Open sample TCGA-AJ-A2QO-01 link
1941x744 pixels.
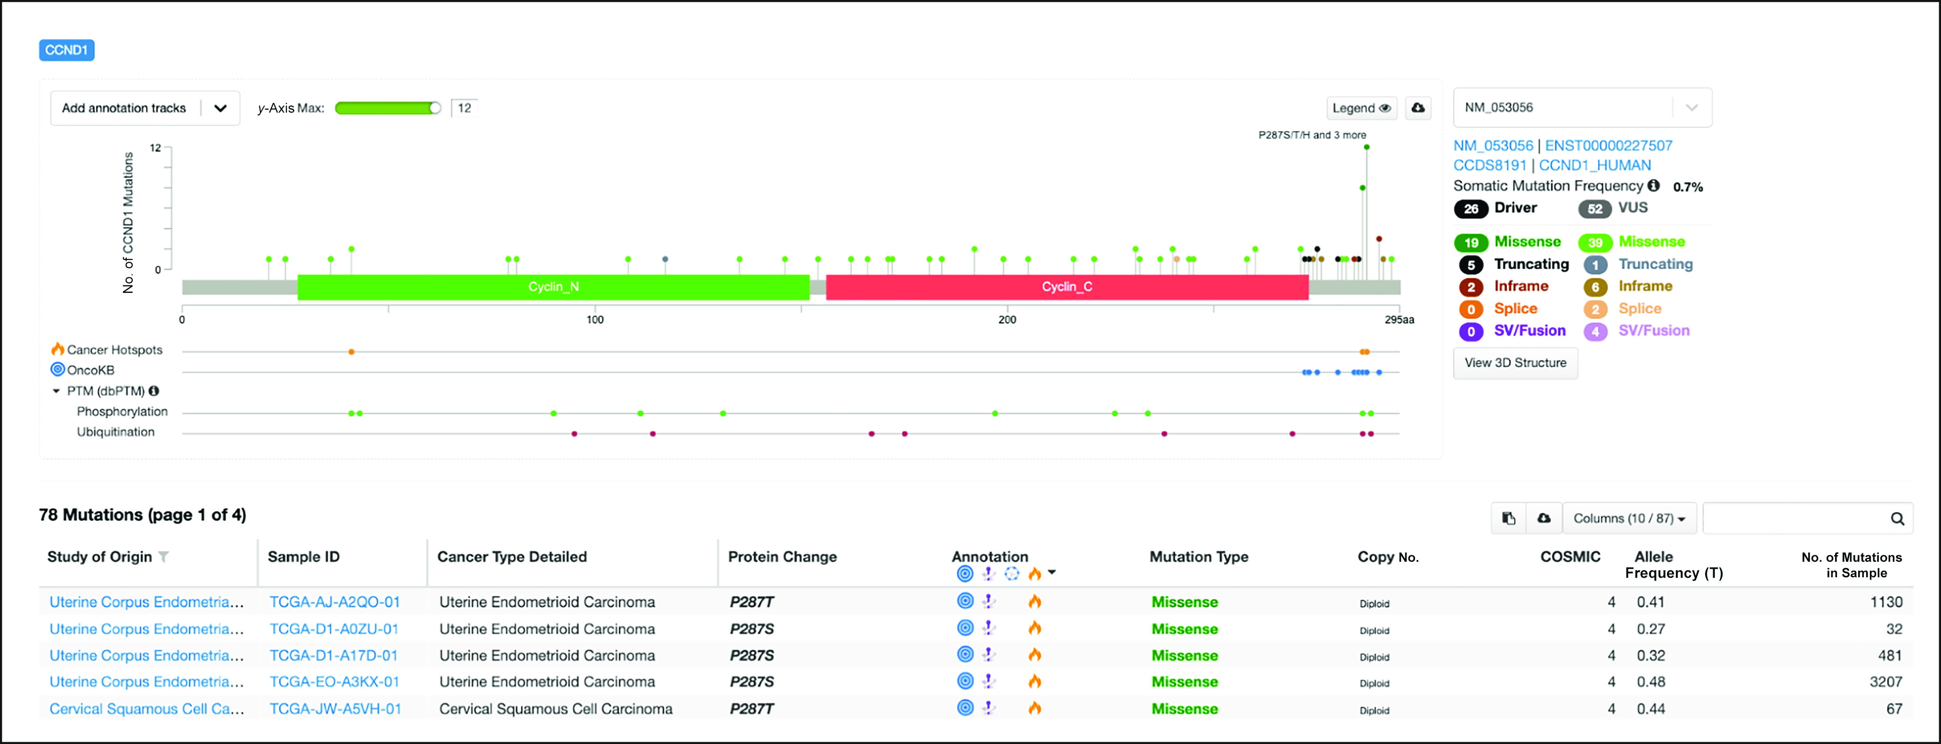pos(334,602)
